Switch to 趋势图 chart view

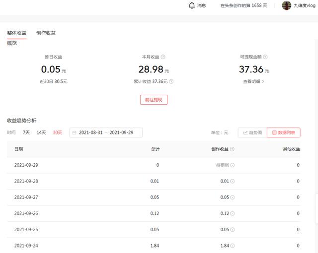pos(252,132)
